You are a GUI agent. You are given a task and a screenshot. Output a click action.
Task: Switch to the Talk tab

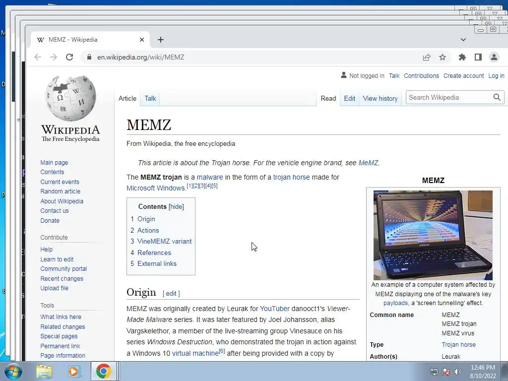click(150, 99)
